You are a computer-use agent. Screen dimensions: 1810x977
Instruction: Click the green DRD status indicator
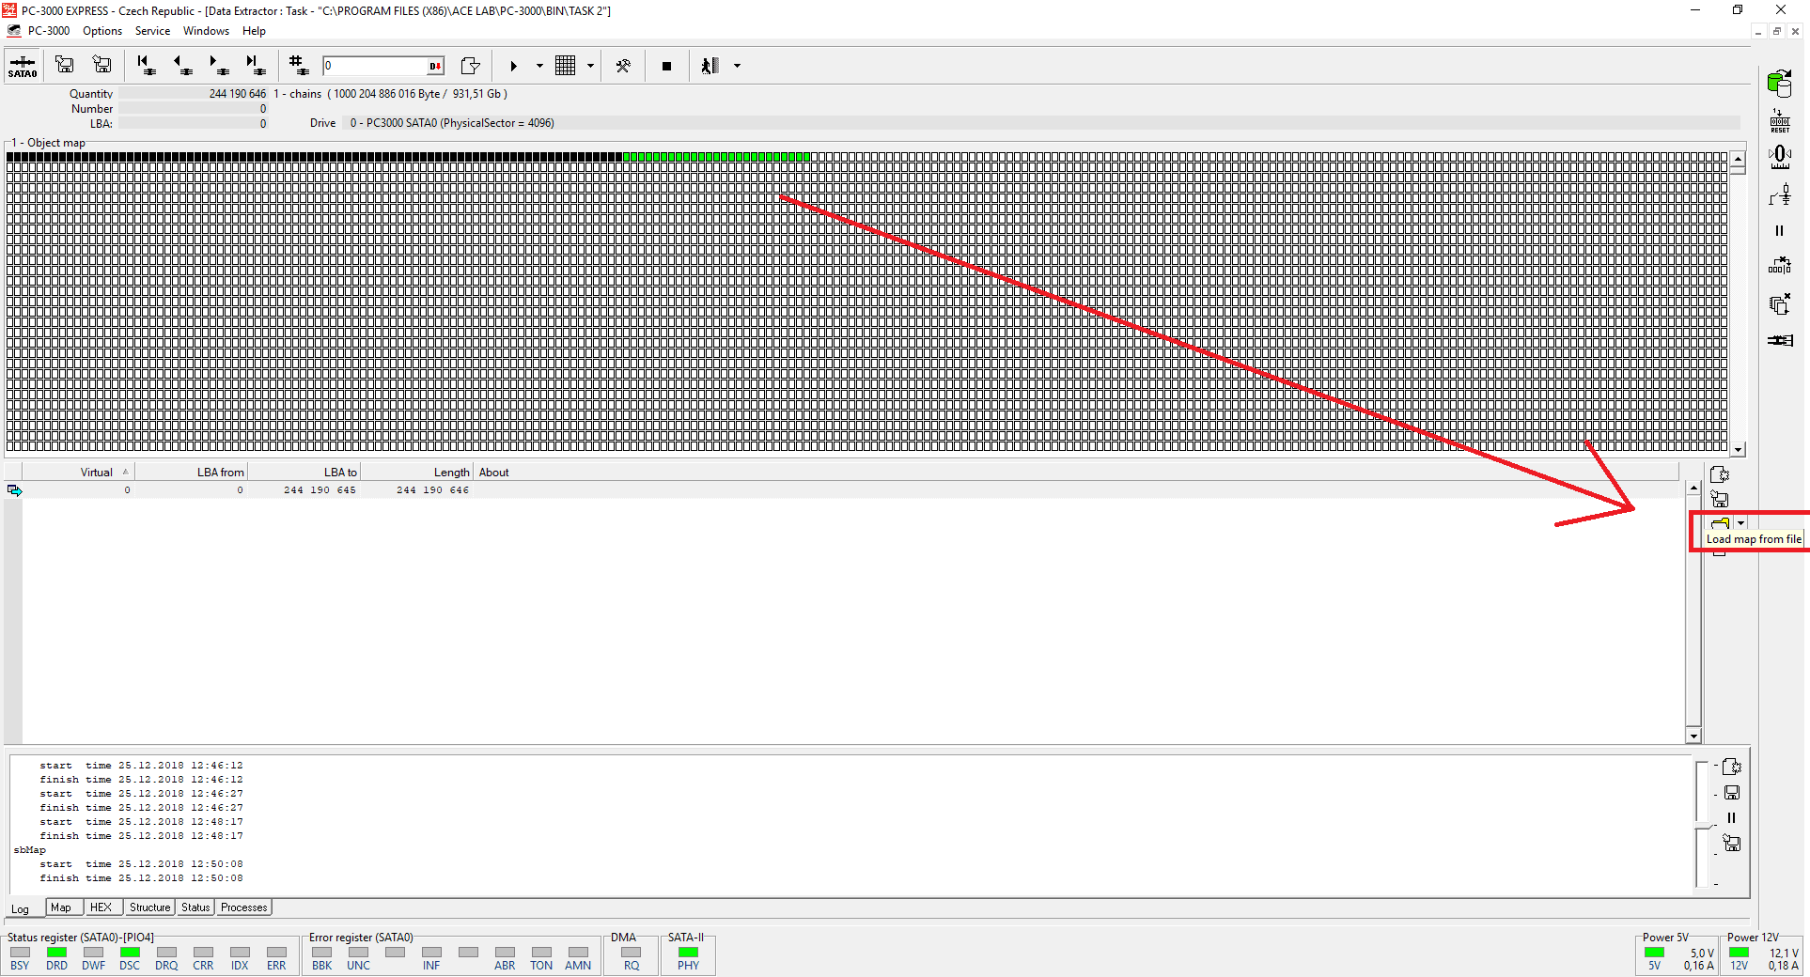56,953
